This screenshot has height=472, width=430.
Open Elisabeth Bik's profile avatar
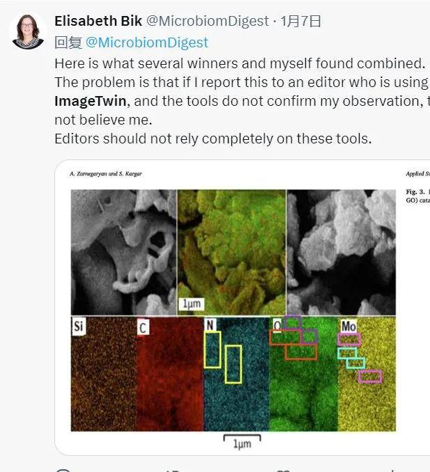coord(29,31)
